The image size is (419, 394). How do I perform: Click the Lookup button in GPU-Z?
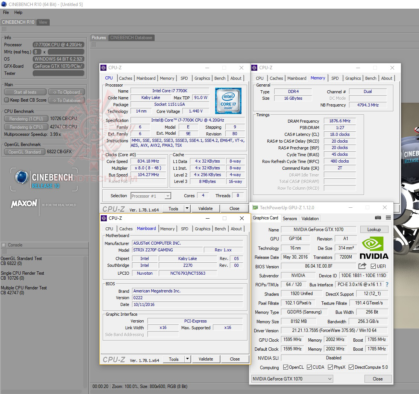374,229
